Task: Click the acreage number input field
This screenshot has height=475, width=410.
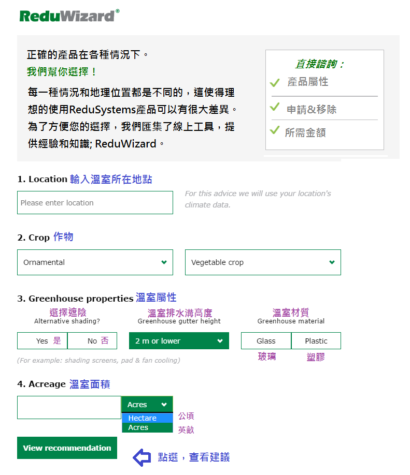Action: (x=69, y=407)
